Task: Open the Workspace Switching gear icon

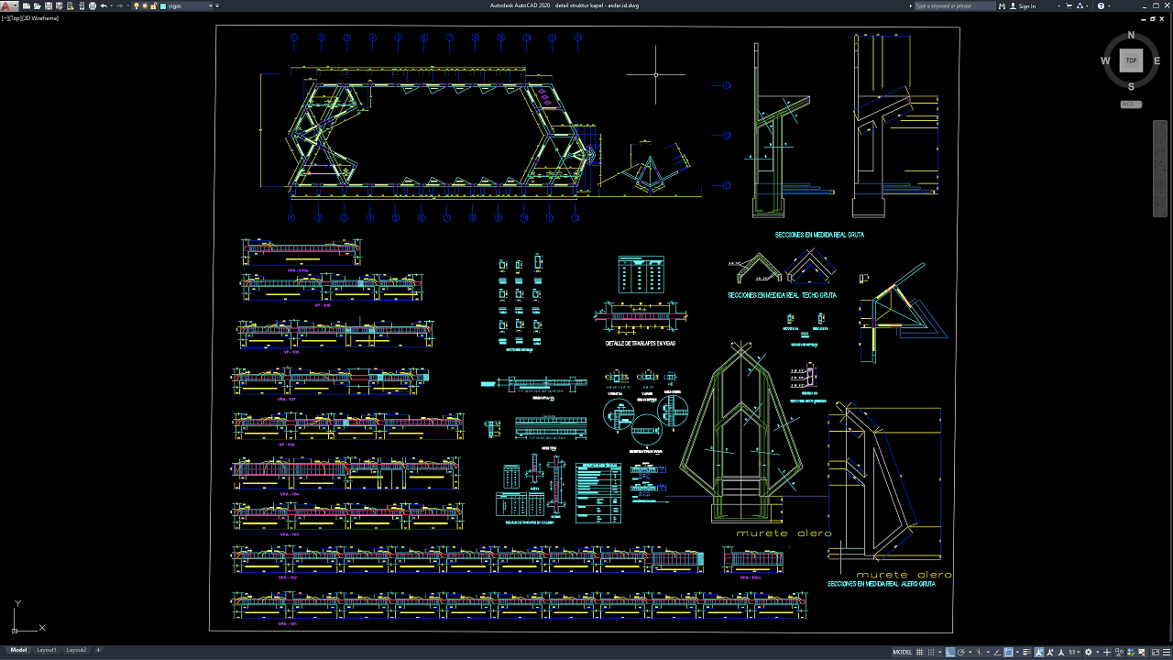Action: 1087,653
